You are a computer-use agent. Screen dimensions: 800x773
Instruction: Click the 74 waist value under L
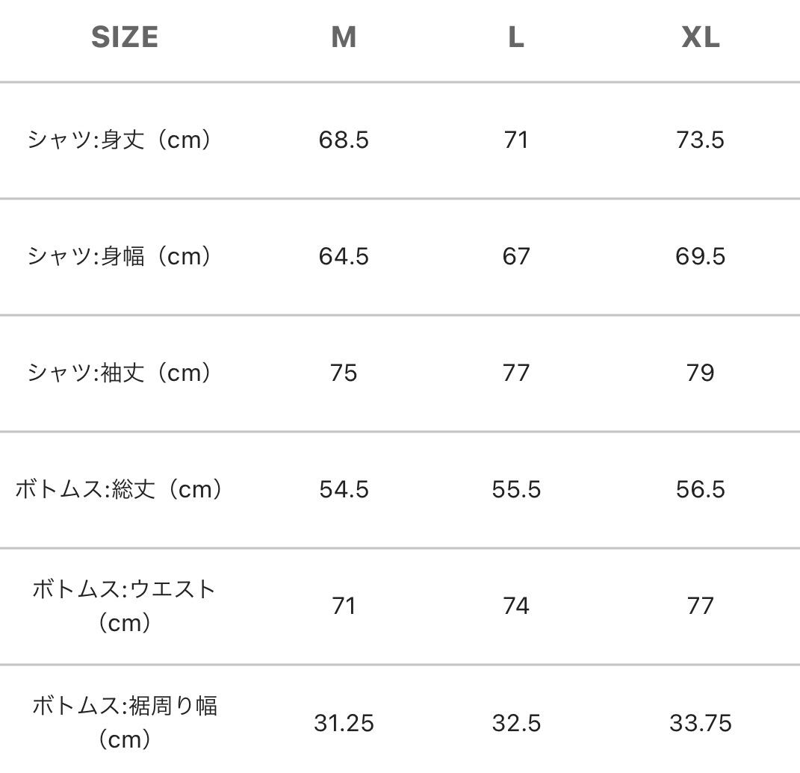tap(515, 606)
